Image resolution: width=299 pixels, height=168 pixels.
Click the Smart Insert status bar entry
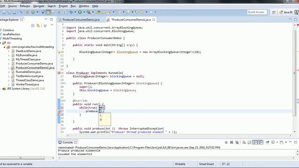click(206, 164)
